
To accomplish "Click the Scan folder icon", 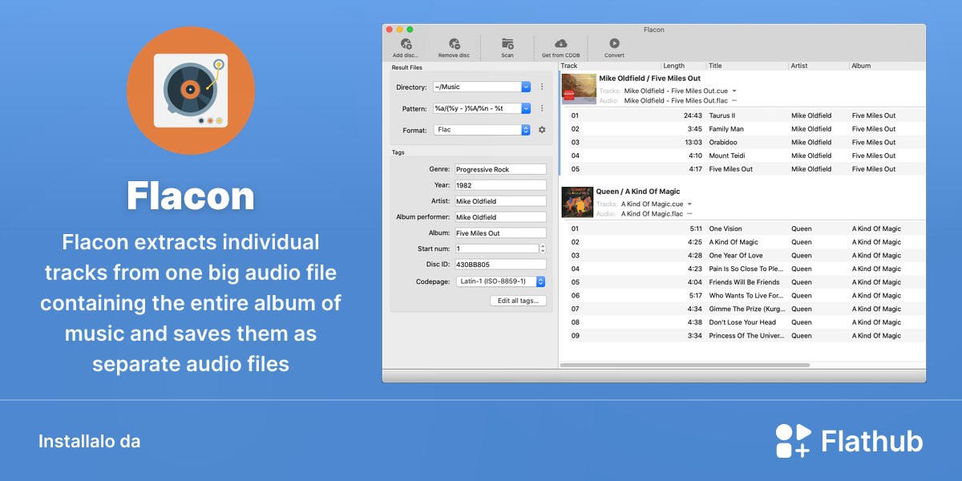I will click(x=507, y=44).
